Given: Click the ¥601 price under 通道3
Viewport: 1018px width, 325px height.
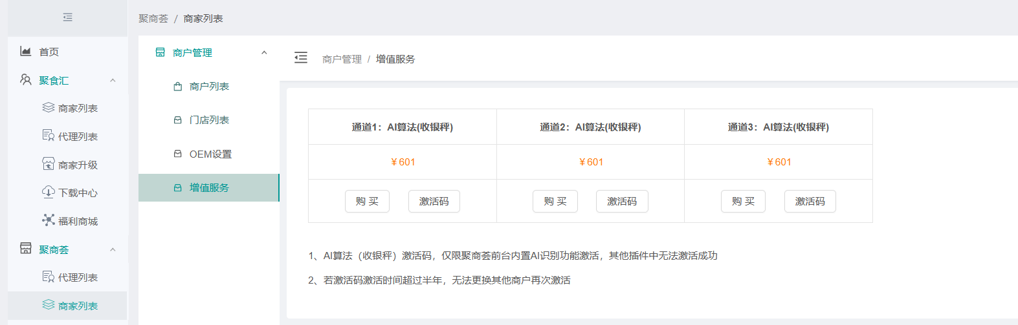Looking at the screenshot, I should coord(779,162).
